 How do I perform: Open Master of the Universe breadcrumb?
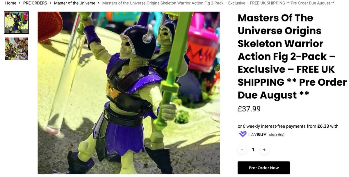point(74,3)
